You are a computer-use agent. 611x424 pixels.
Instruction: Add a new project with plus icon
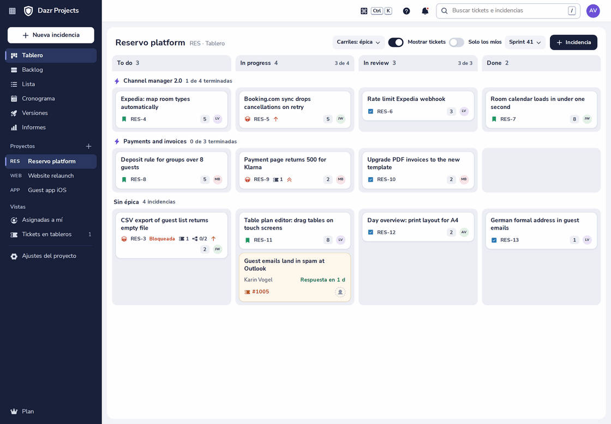[88, 147]
